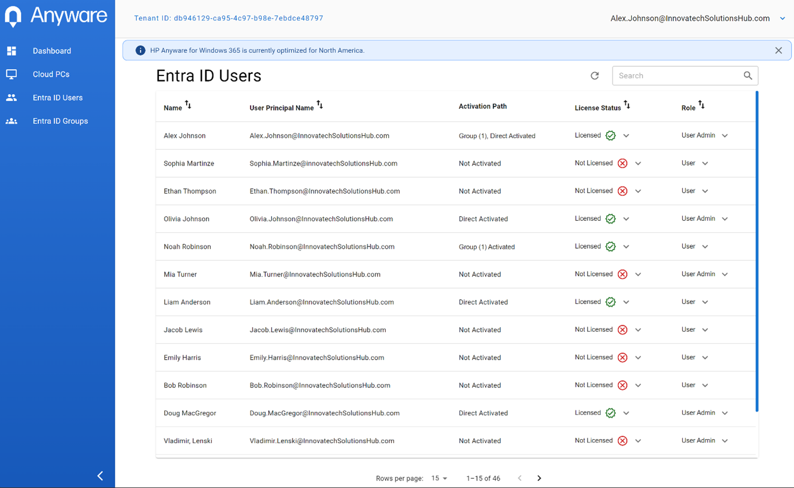Click Doug MacGregor's Direct Activated cell
The height and width of the screenshot is (488, 794).
pyautogui.click(x=483, y=413)
